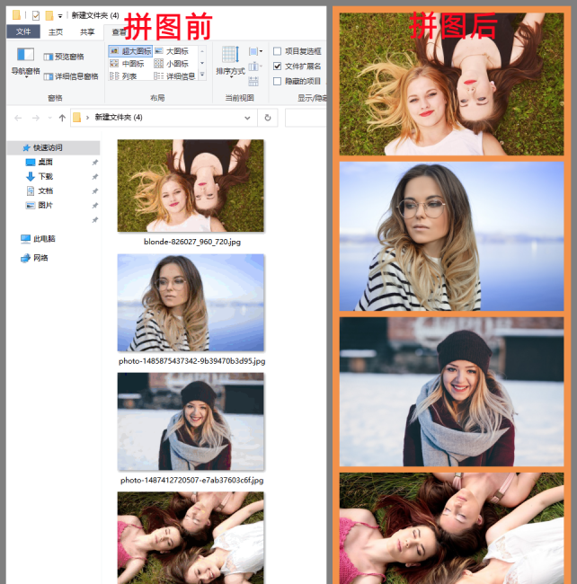The image size is (577, 584).
Task: Click the 布局 group label in ribbon
Action: tap(157, 98)
